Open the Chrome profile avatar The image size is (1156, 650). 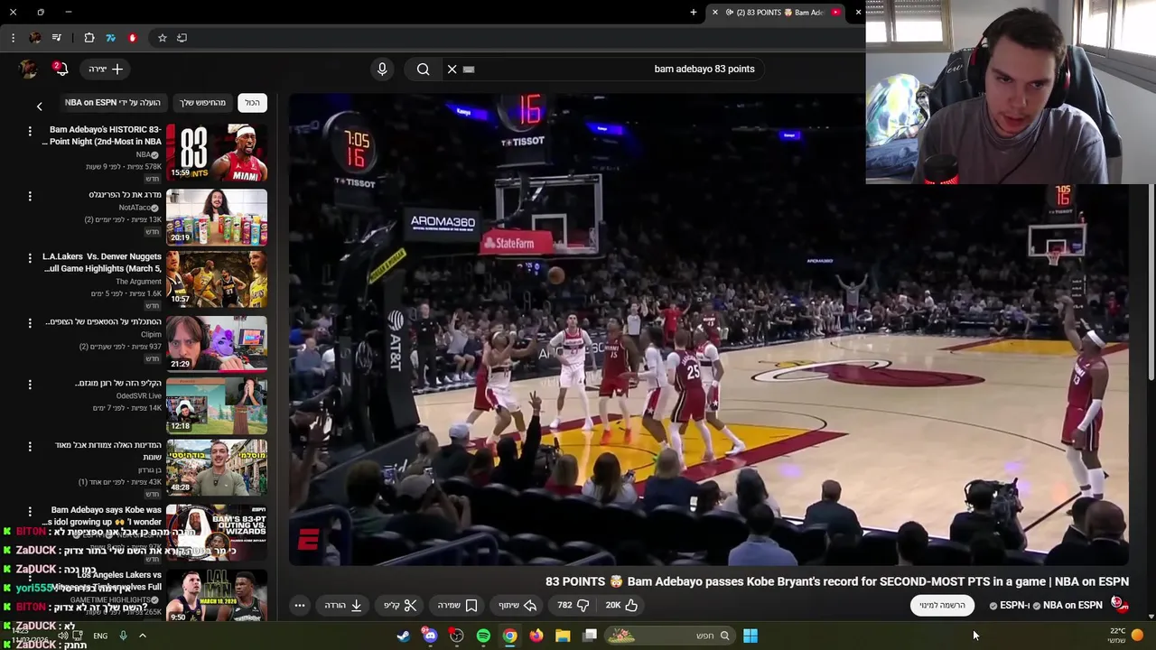coord(34,38)
